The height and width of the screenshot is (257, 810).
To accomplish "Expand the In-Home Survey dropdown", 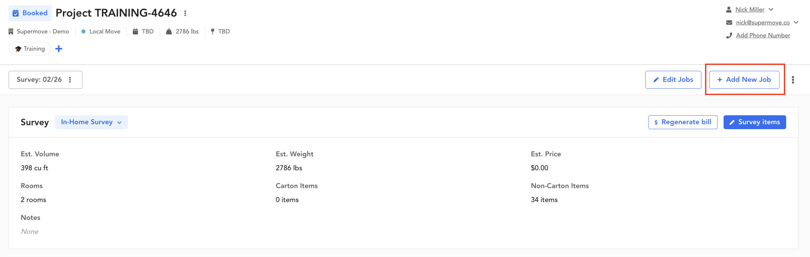I will (91, 122).
